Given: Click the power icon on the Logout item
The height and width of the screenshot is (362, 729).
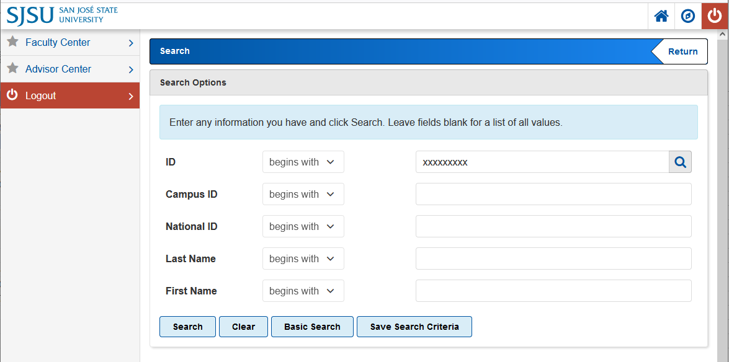Looking at the screenshot, I should click(x=12, y=95).
